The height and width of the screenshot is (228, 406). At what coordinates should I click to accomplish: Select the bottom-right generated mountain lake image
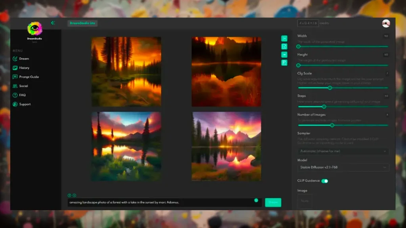(x=226, y=146)
